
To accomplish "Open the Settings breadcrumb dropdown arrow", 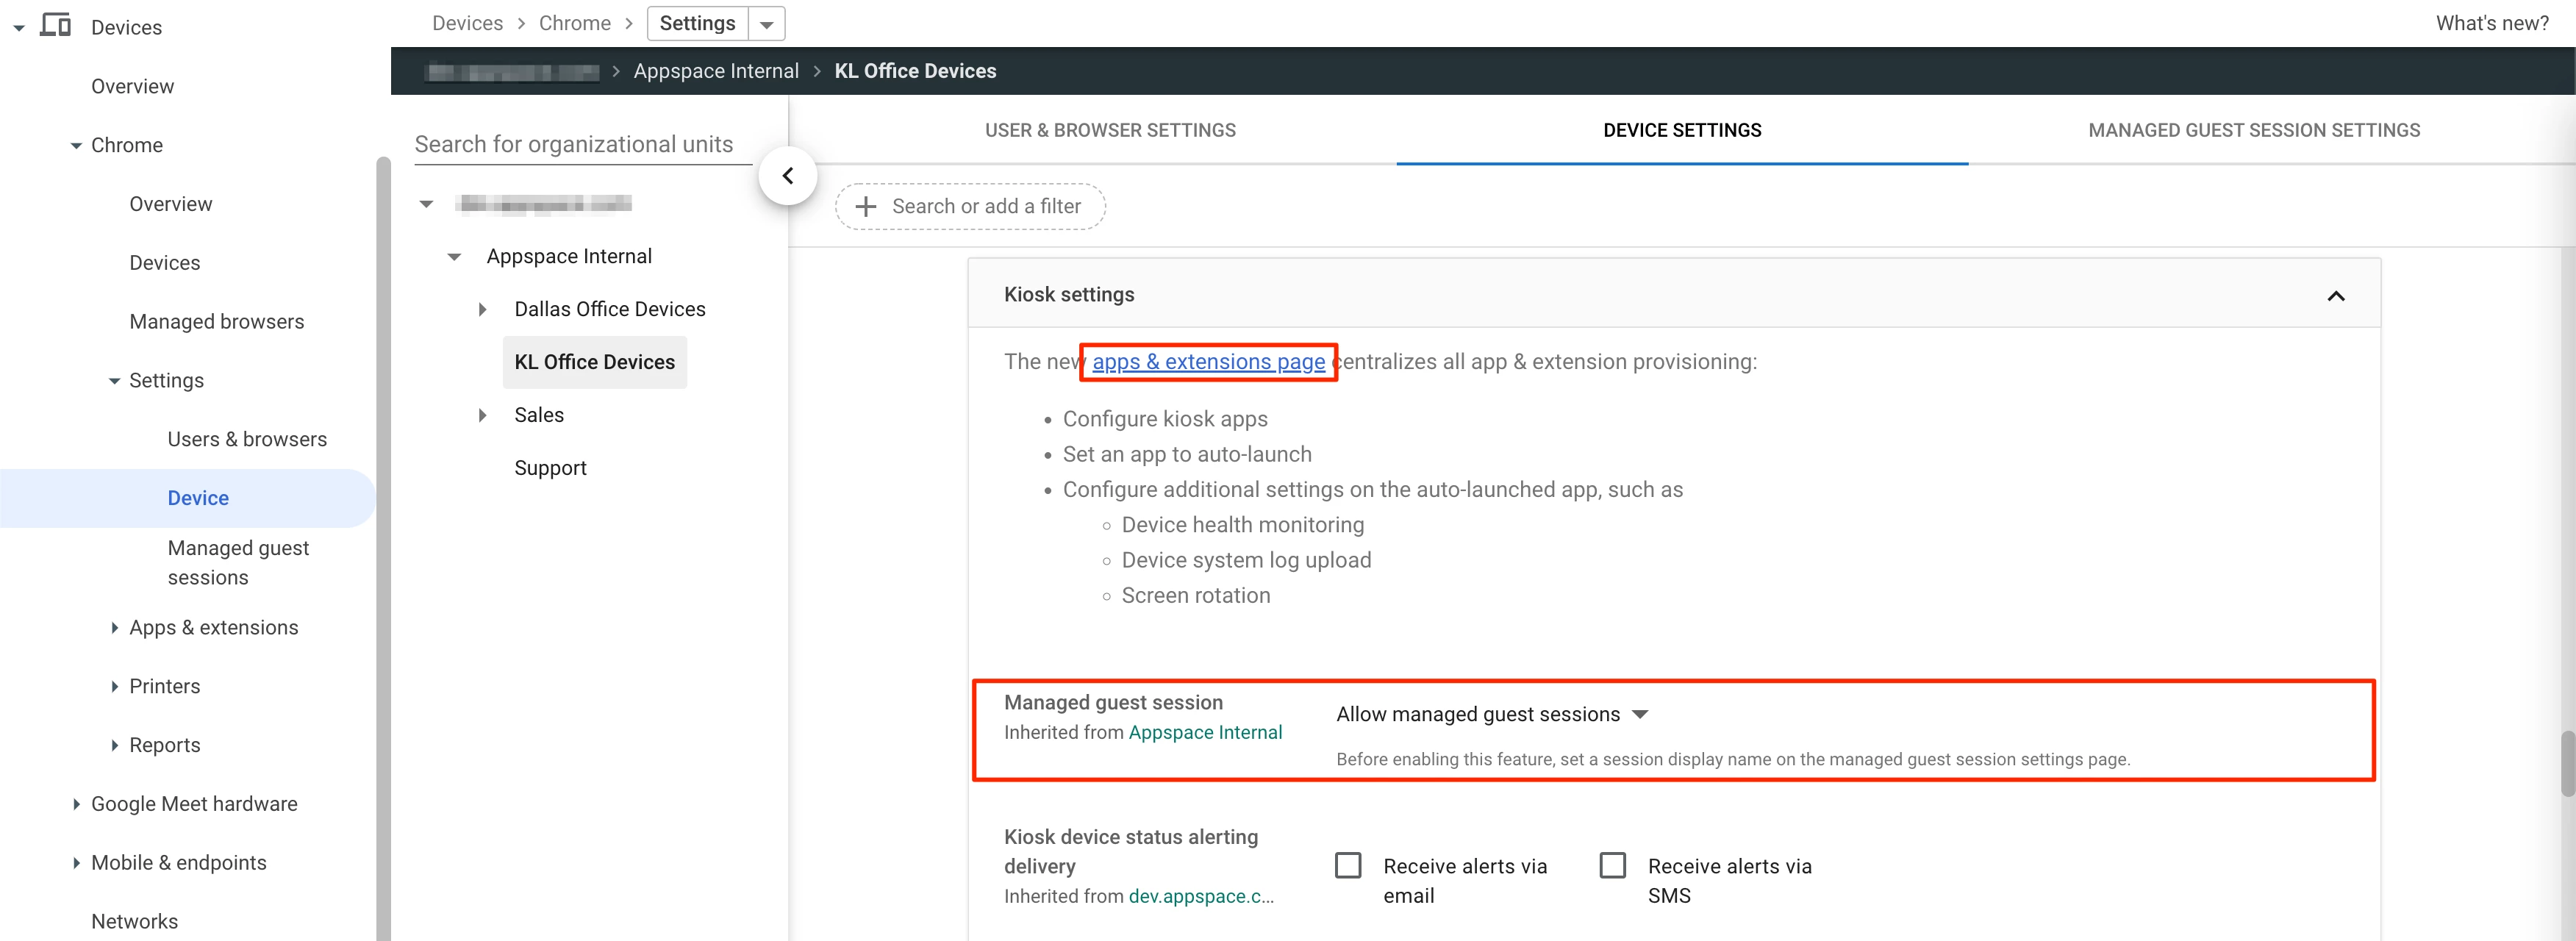I will [766, 24].
